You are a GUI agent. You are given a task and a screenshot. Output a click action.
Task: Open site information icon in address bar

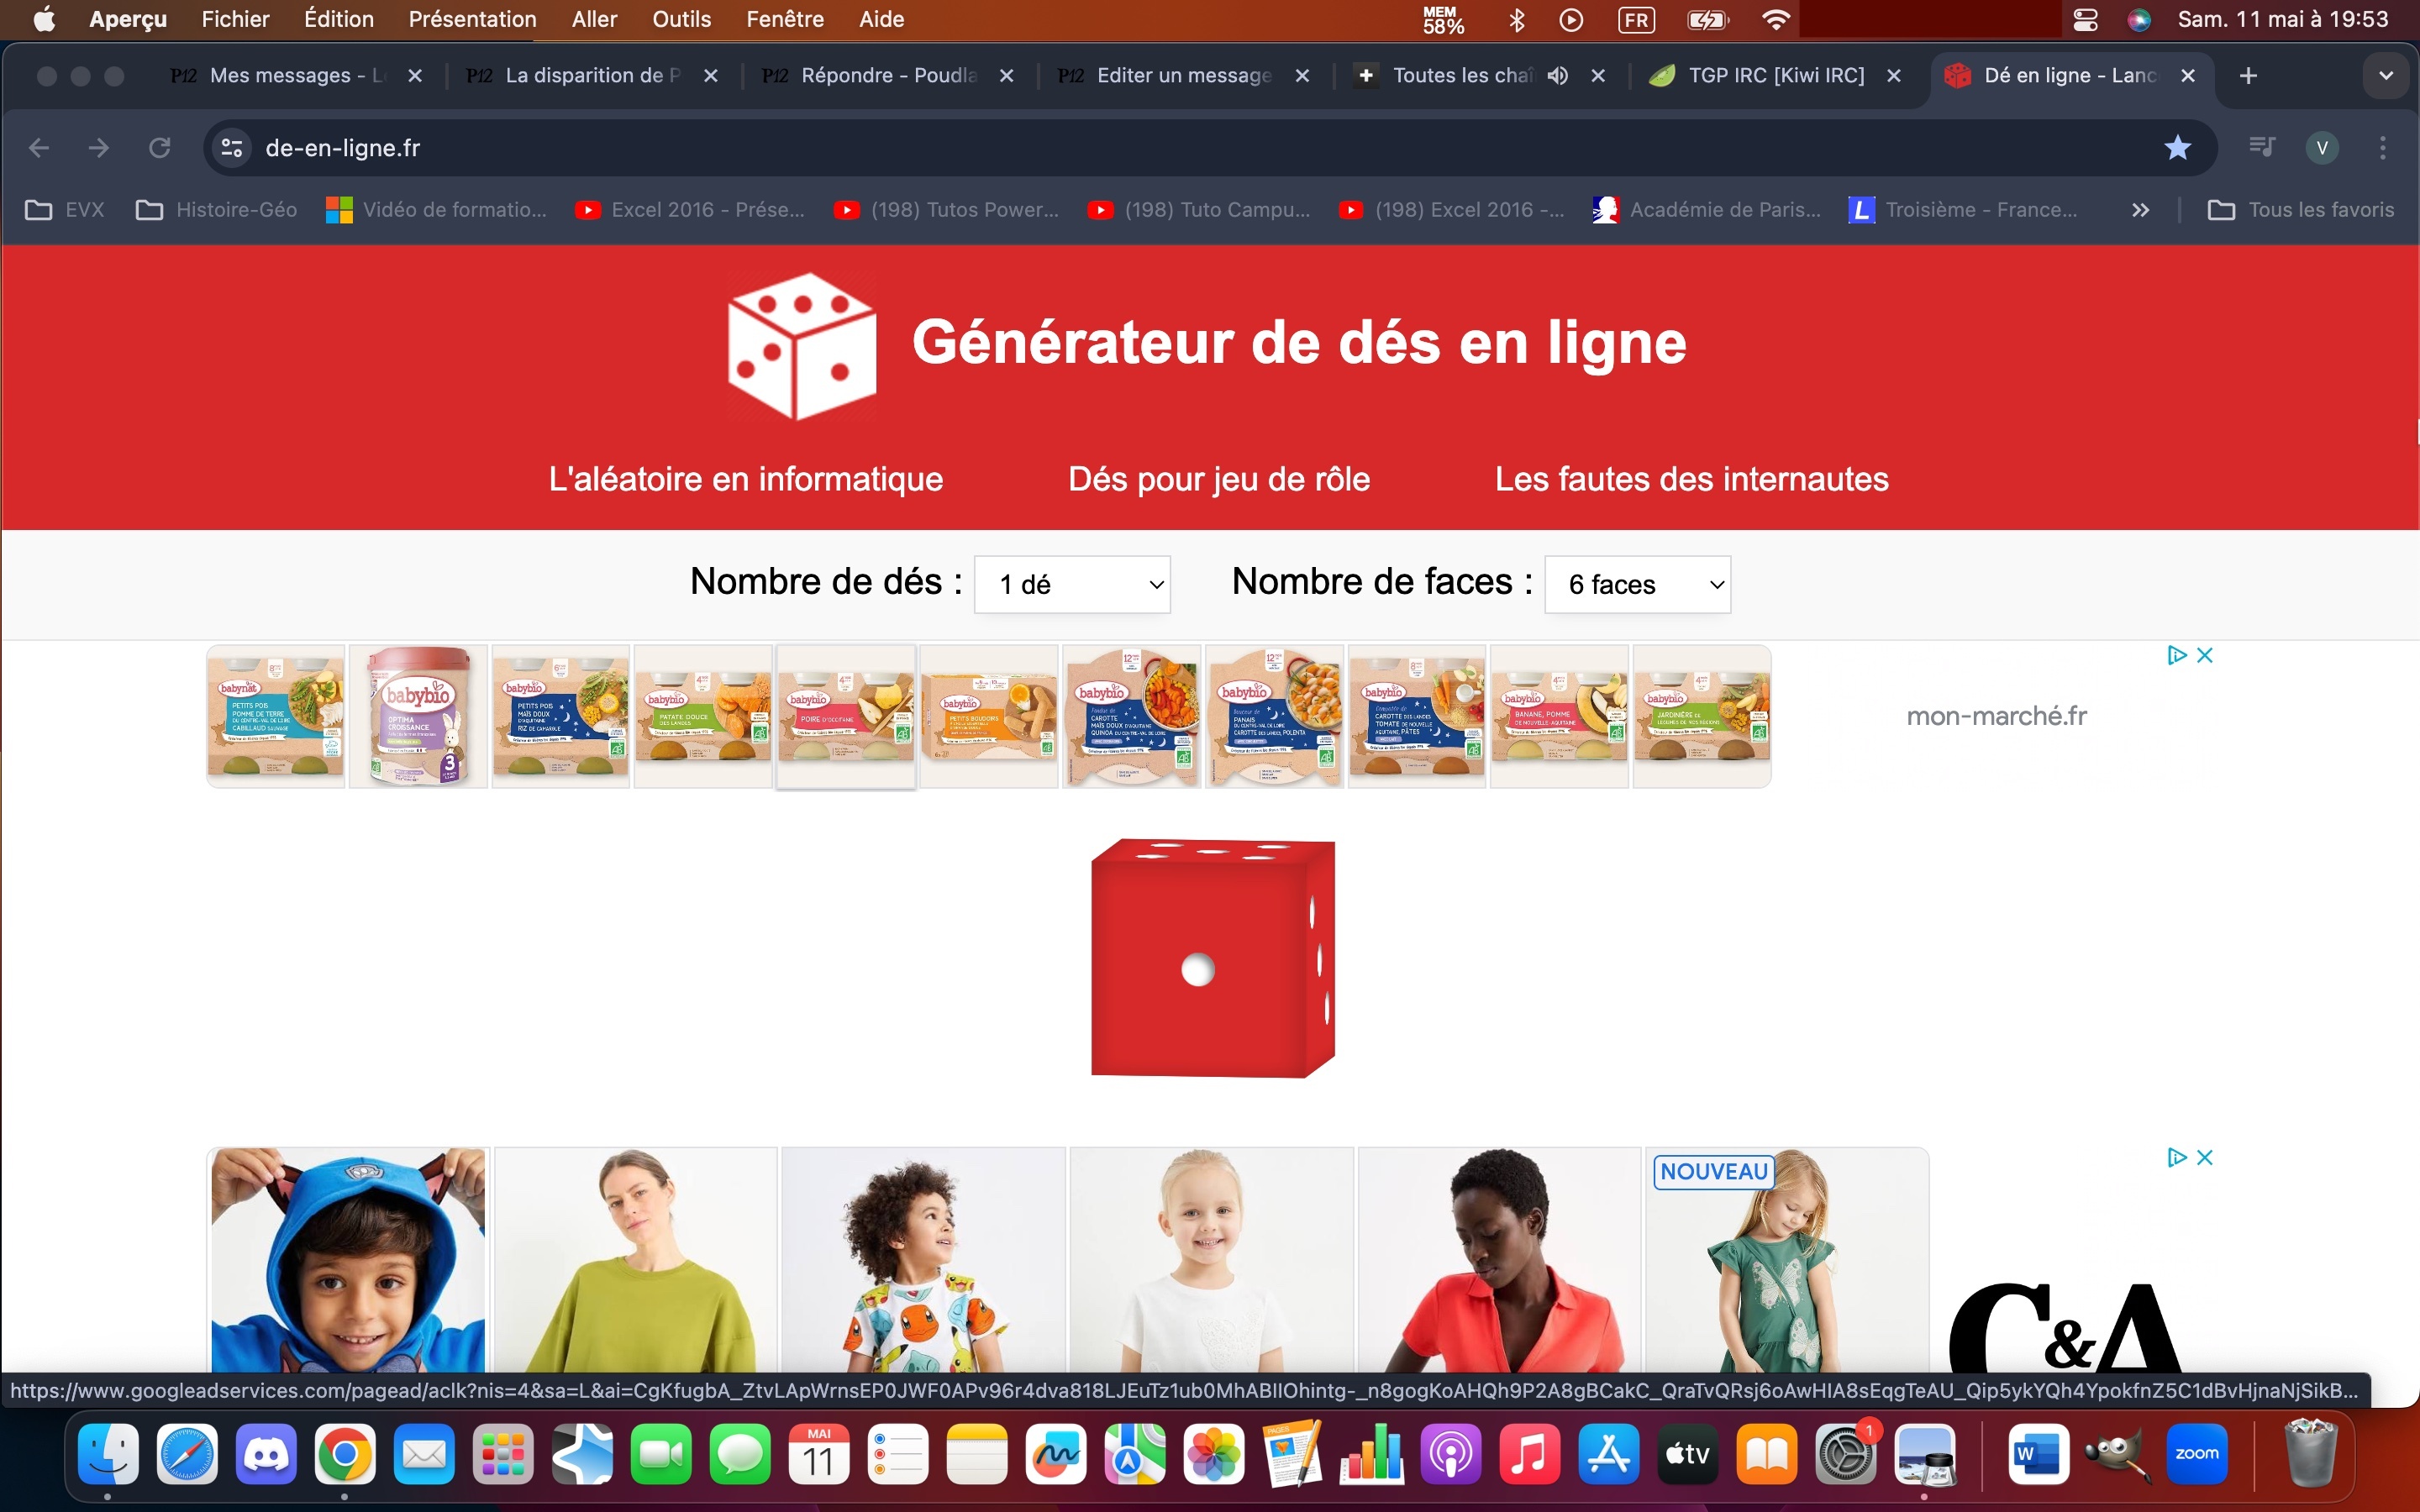(x=232, y=148)
